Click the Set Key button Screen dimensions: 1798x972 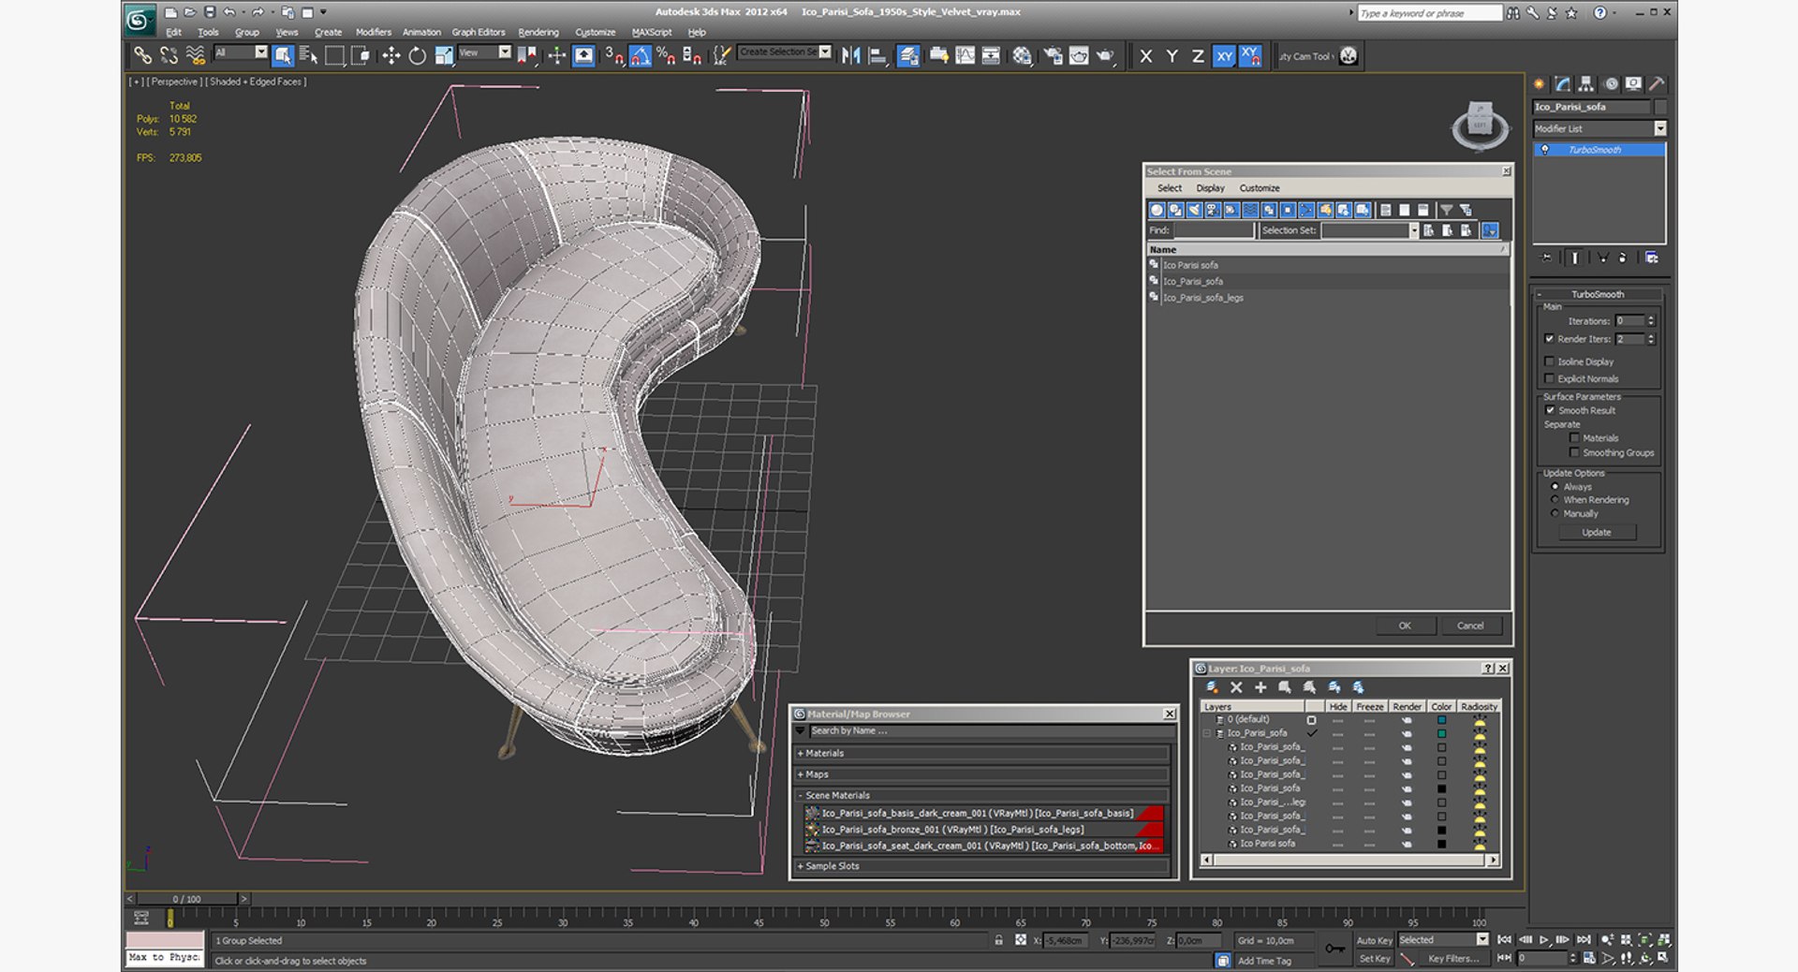(1374, 959)
